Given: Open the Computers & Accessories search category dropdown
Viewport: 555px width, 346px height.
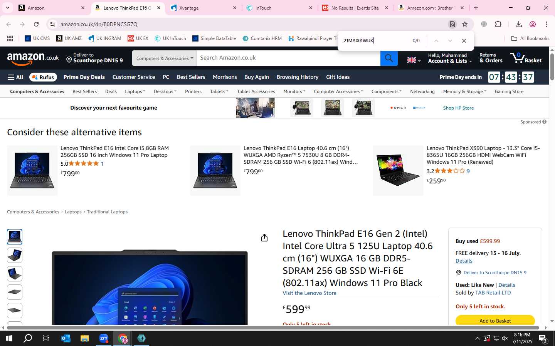Looking at the screenshot, I should pyautogui.click(x=165, y=58).
